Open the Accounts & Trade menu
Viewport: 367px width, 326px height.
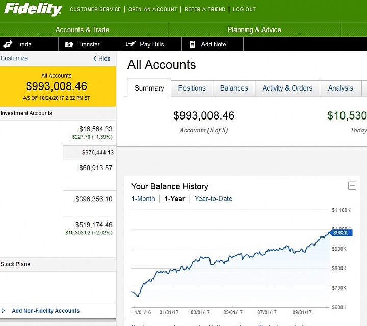click(82, 29)
